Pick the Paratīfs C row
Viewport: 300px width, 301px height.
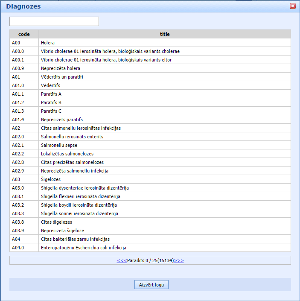pos(51,111)
